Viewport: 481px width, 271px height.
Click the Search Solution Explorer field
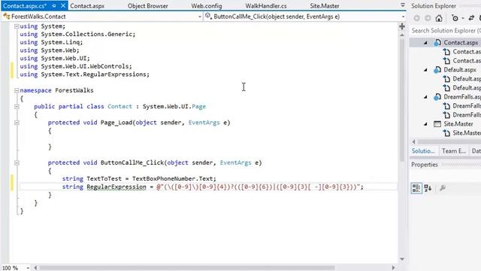445,30
